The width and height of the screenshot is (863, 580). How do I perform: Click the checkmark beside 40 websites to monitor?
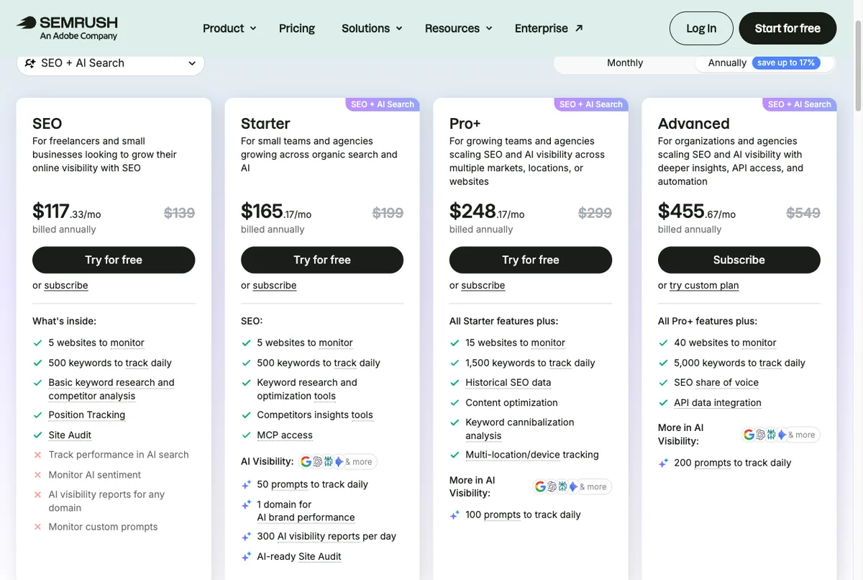click(663, 343)
